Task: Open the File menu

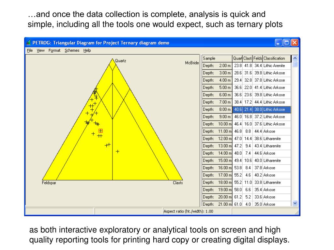Action: click(x=30, y=50)
